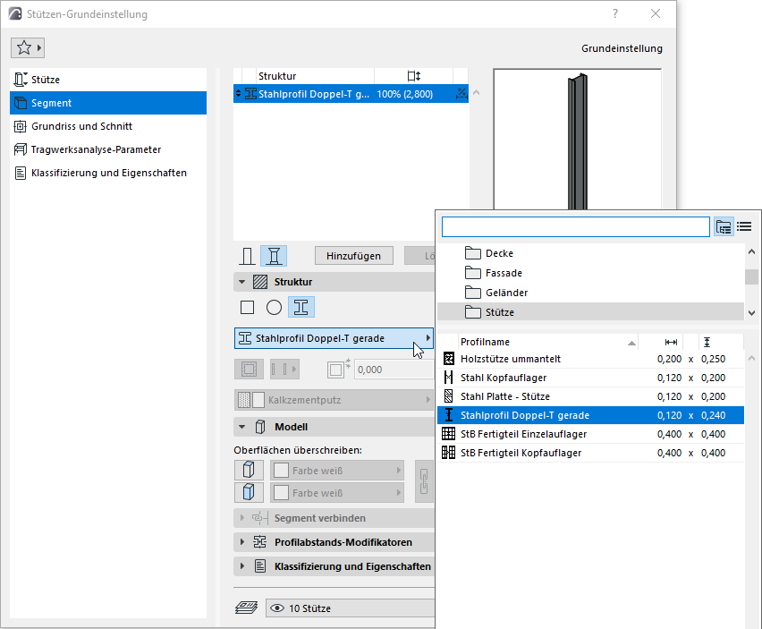This screenshot has height=629, width=762.
Task: Expand the Segment verbinden panel
Action: (x=242, y=518)
